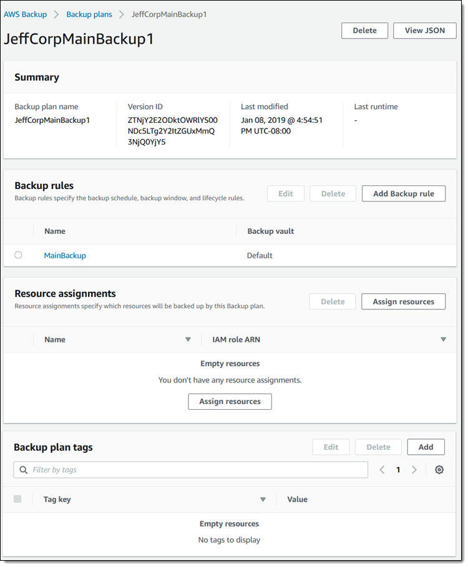Viewport: 468px width, 567px height.
Task: Sort tags by Tag key arrow
Action: coord(263,499)
